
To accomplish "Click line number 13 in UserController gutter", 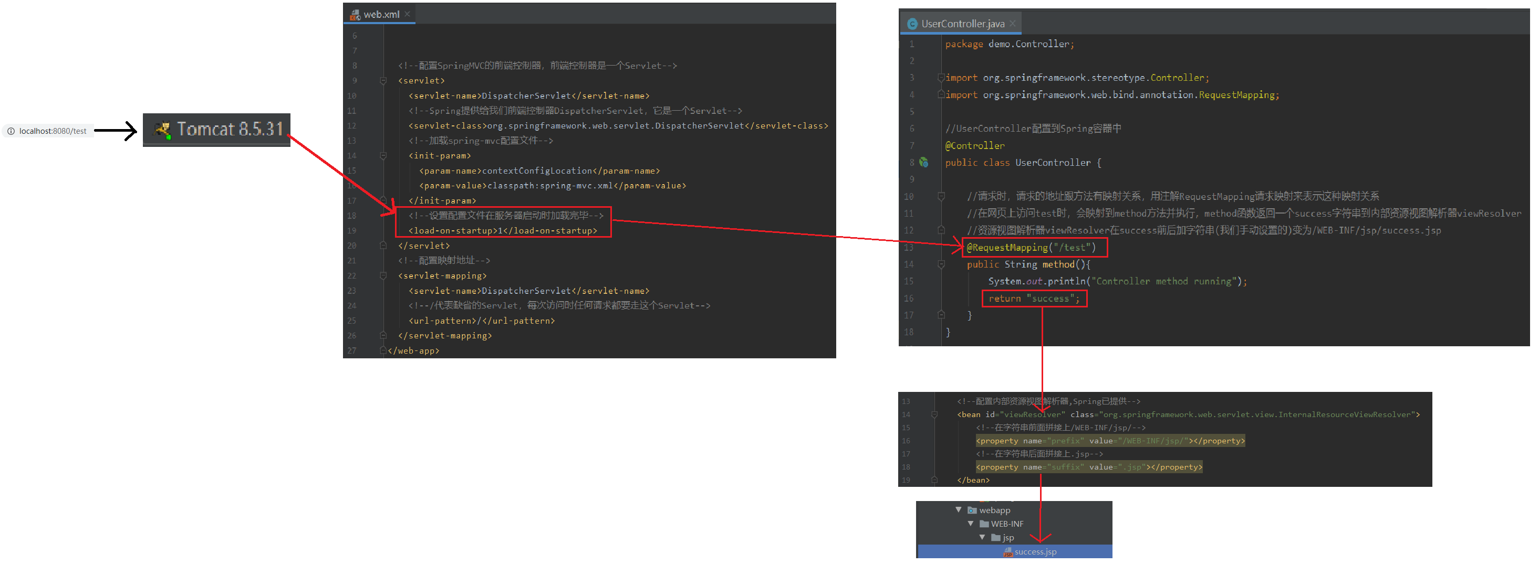I will [908, 248].
